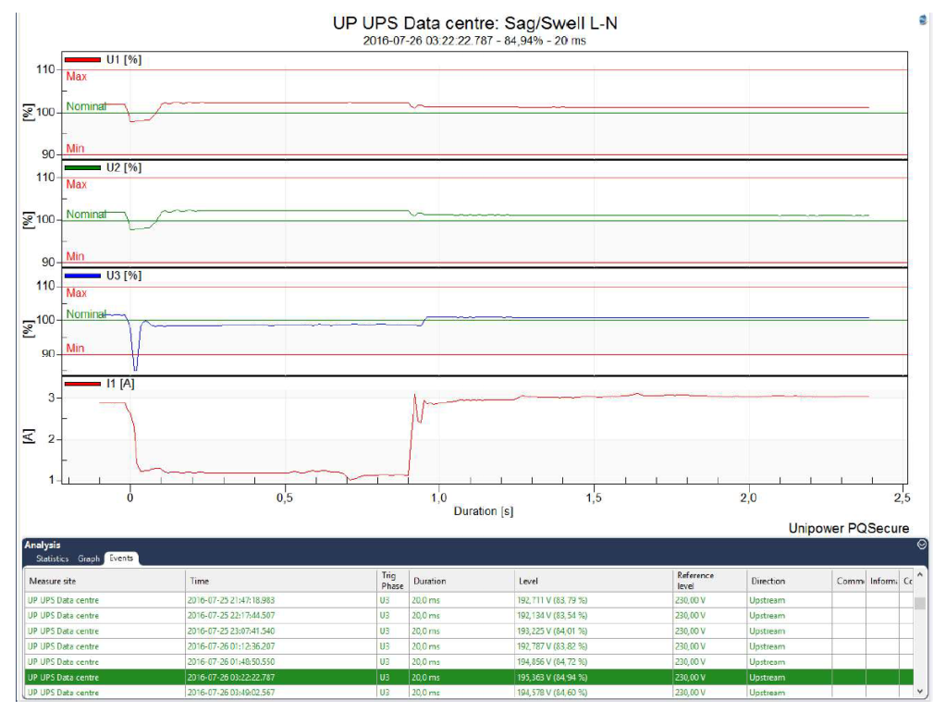Click level value 192,787 V (83,82 %)
The image size is (946, 712).
[x=552, y=646]
